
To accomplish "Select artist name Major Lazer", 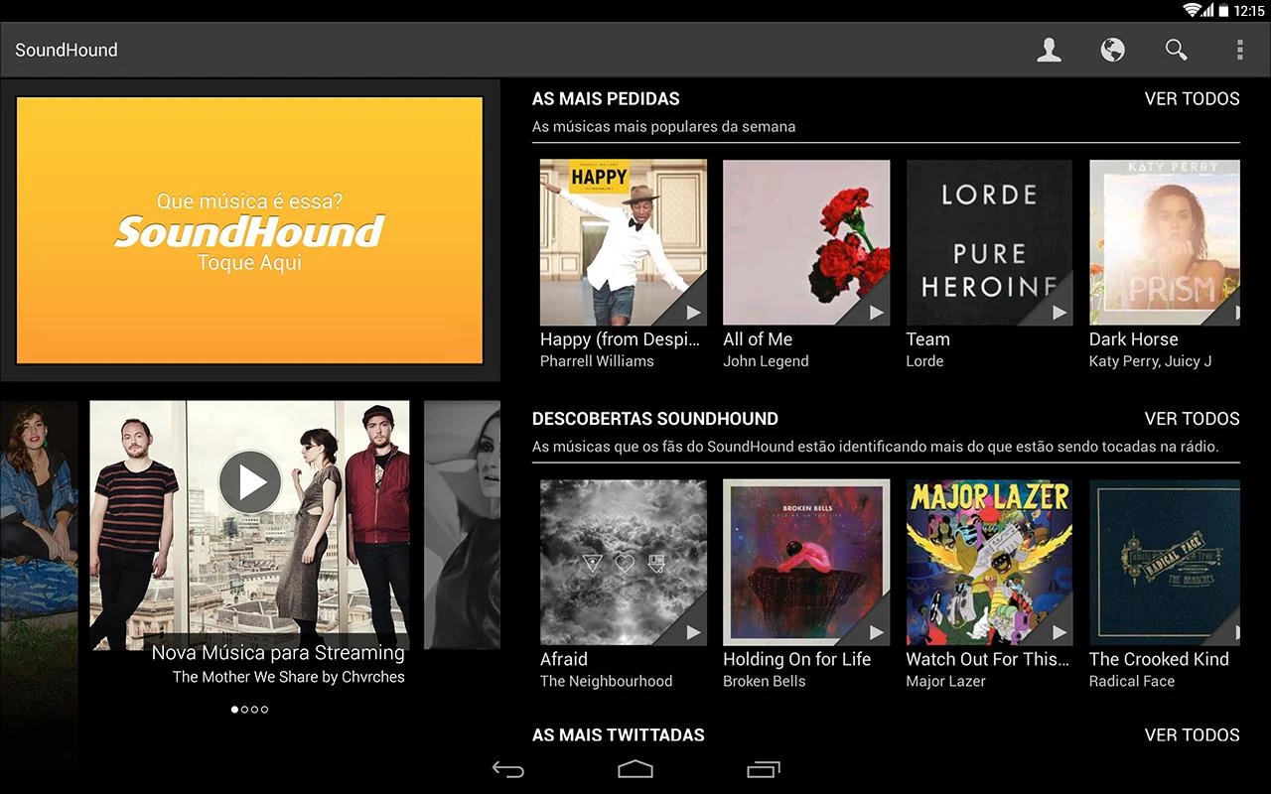I will pos(945,681).
